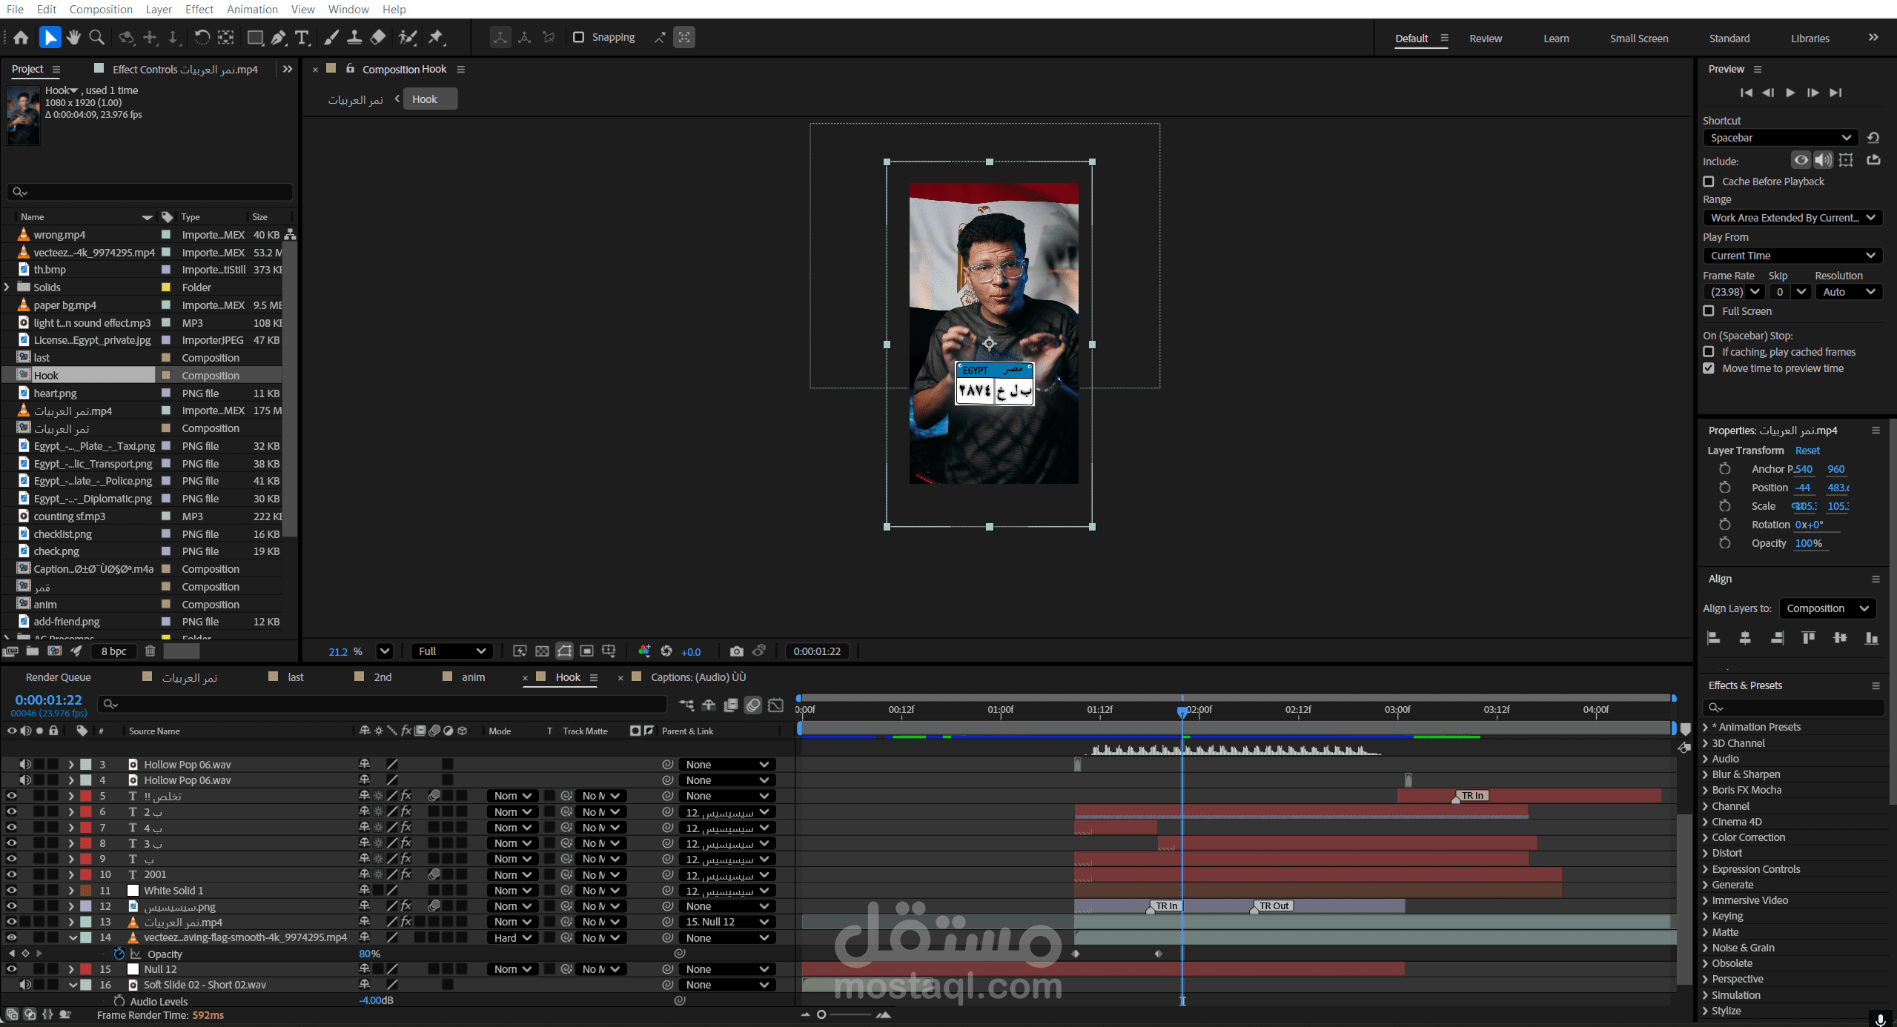The width and height of the screenshot is (1897, 1027).
Task: Check Cache Before Playback option
Action: (x=1709, y=182)
